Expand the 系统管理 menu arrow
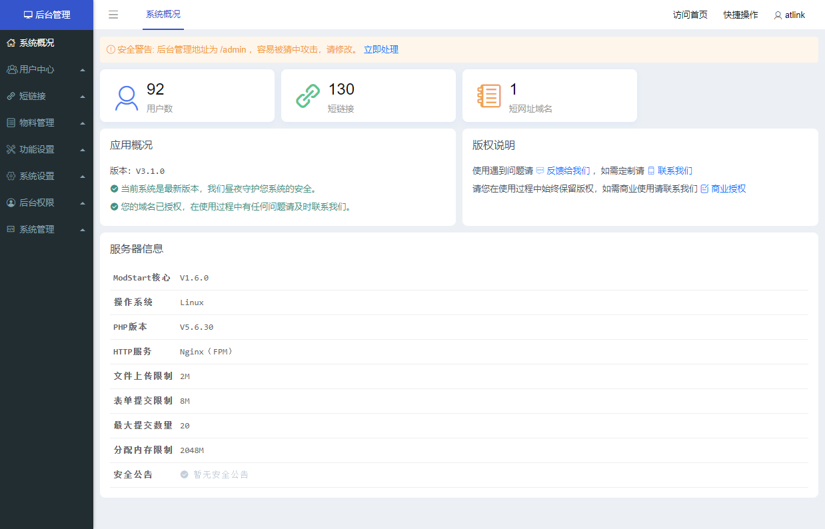The image size is (825, 529). [83, 230]
